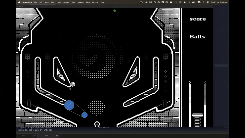245x138 pixels.
Task: Open the Apple menu
Action: click(x=19, y=2)
